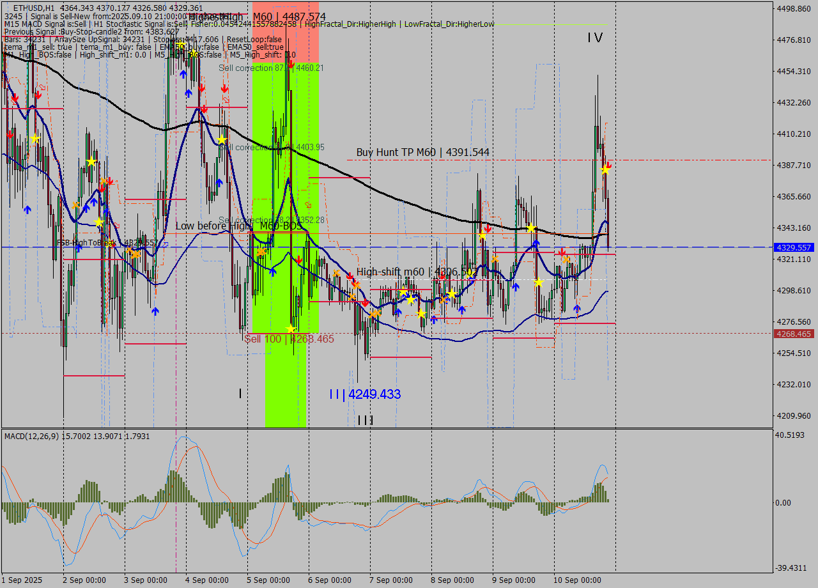Select the yellow star near the IV marker top right
Image resolution: width=818 pixels, height=588 pixels.
(x=605, y=169)
